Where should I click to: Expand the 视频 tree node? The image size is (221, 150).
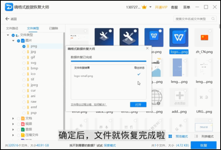tap(13, 124)
